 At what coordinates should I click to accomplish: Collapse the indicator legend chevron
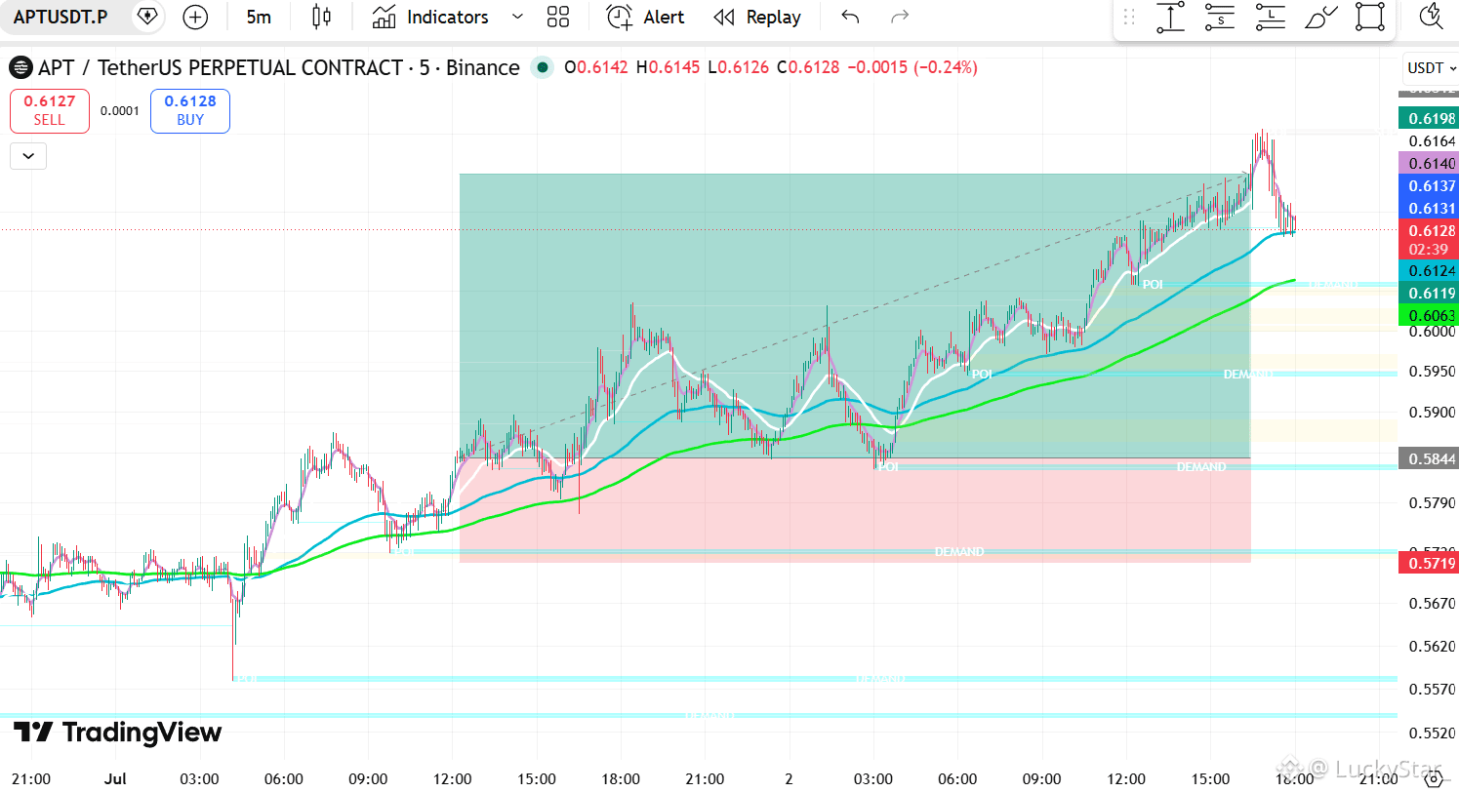pos(28,156)
